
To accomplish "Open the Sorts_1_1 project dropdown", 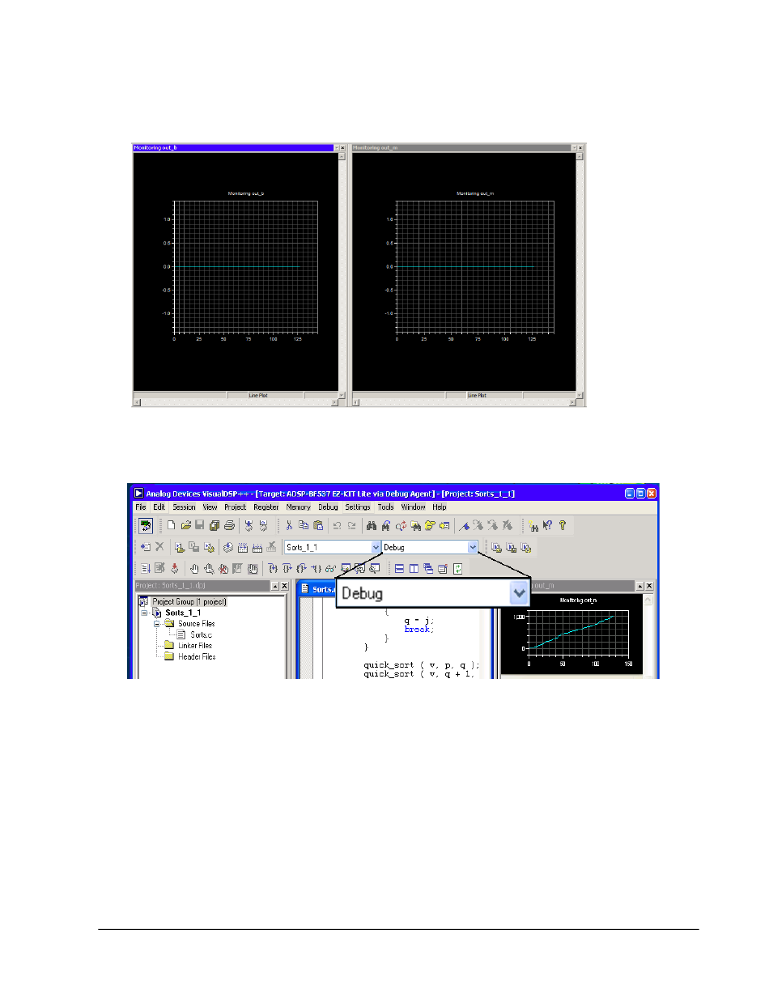I will point(375,547).
